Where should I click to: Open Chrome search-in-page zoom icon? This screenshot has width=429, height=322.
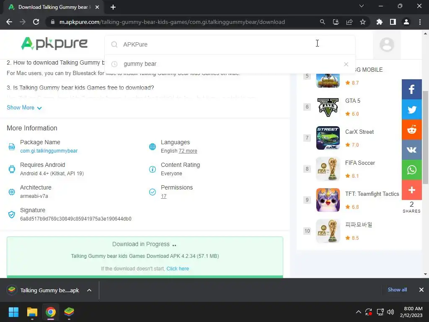point(322,22)
